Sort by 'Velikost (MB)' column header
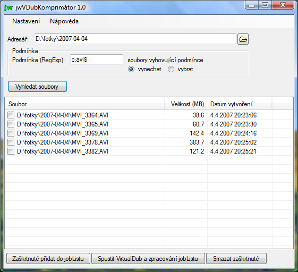Screen dimensions: 298x272 [186, 104]
